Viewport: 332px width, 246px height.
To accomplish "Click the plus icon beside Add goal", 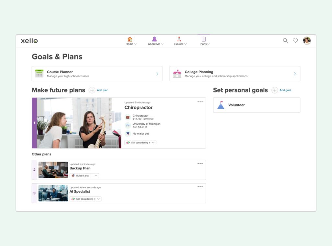I will (x=275, y=90).
